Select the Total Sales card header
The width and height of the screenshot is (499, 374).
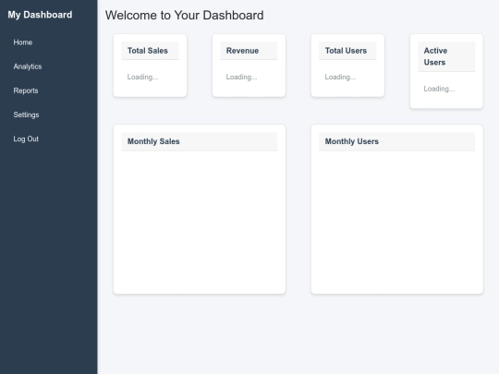tap(150, 51)
